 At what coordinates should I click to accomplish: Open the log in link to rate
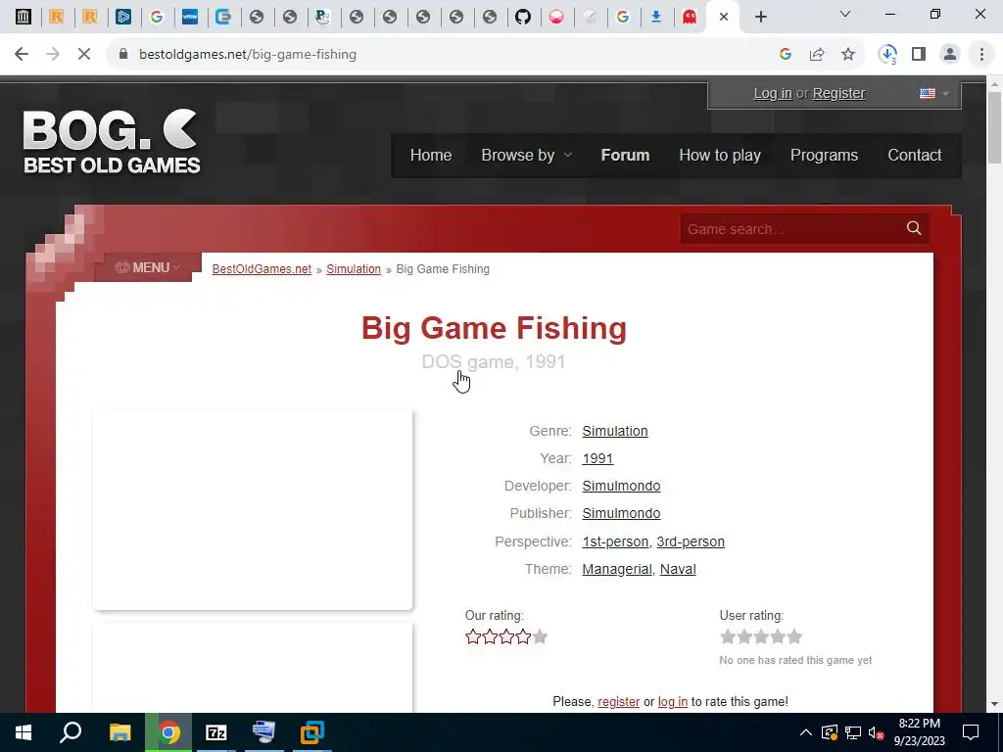[672, 701]
